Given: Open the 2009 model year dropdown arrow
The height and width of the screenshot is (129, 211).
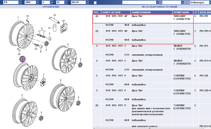Looking at the screenshot, I should (x=37, y=2).
